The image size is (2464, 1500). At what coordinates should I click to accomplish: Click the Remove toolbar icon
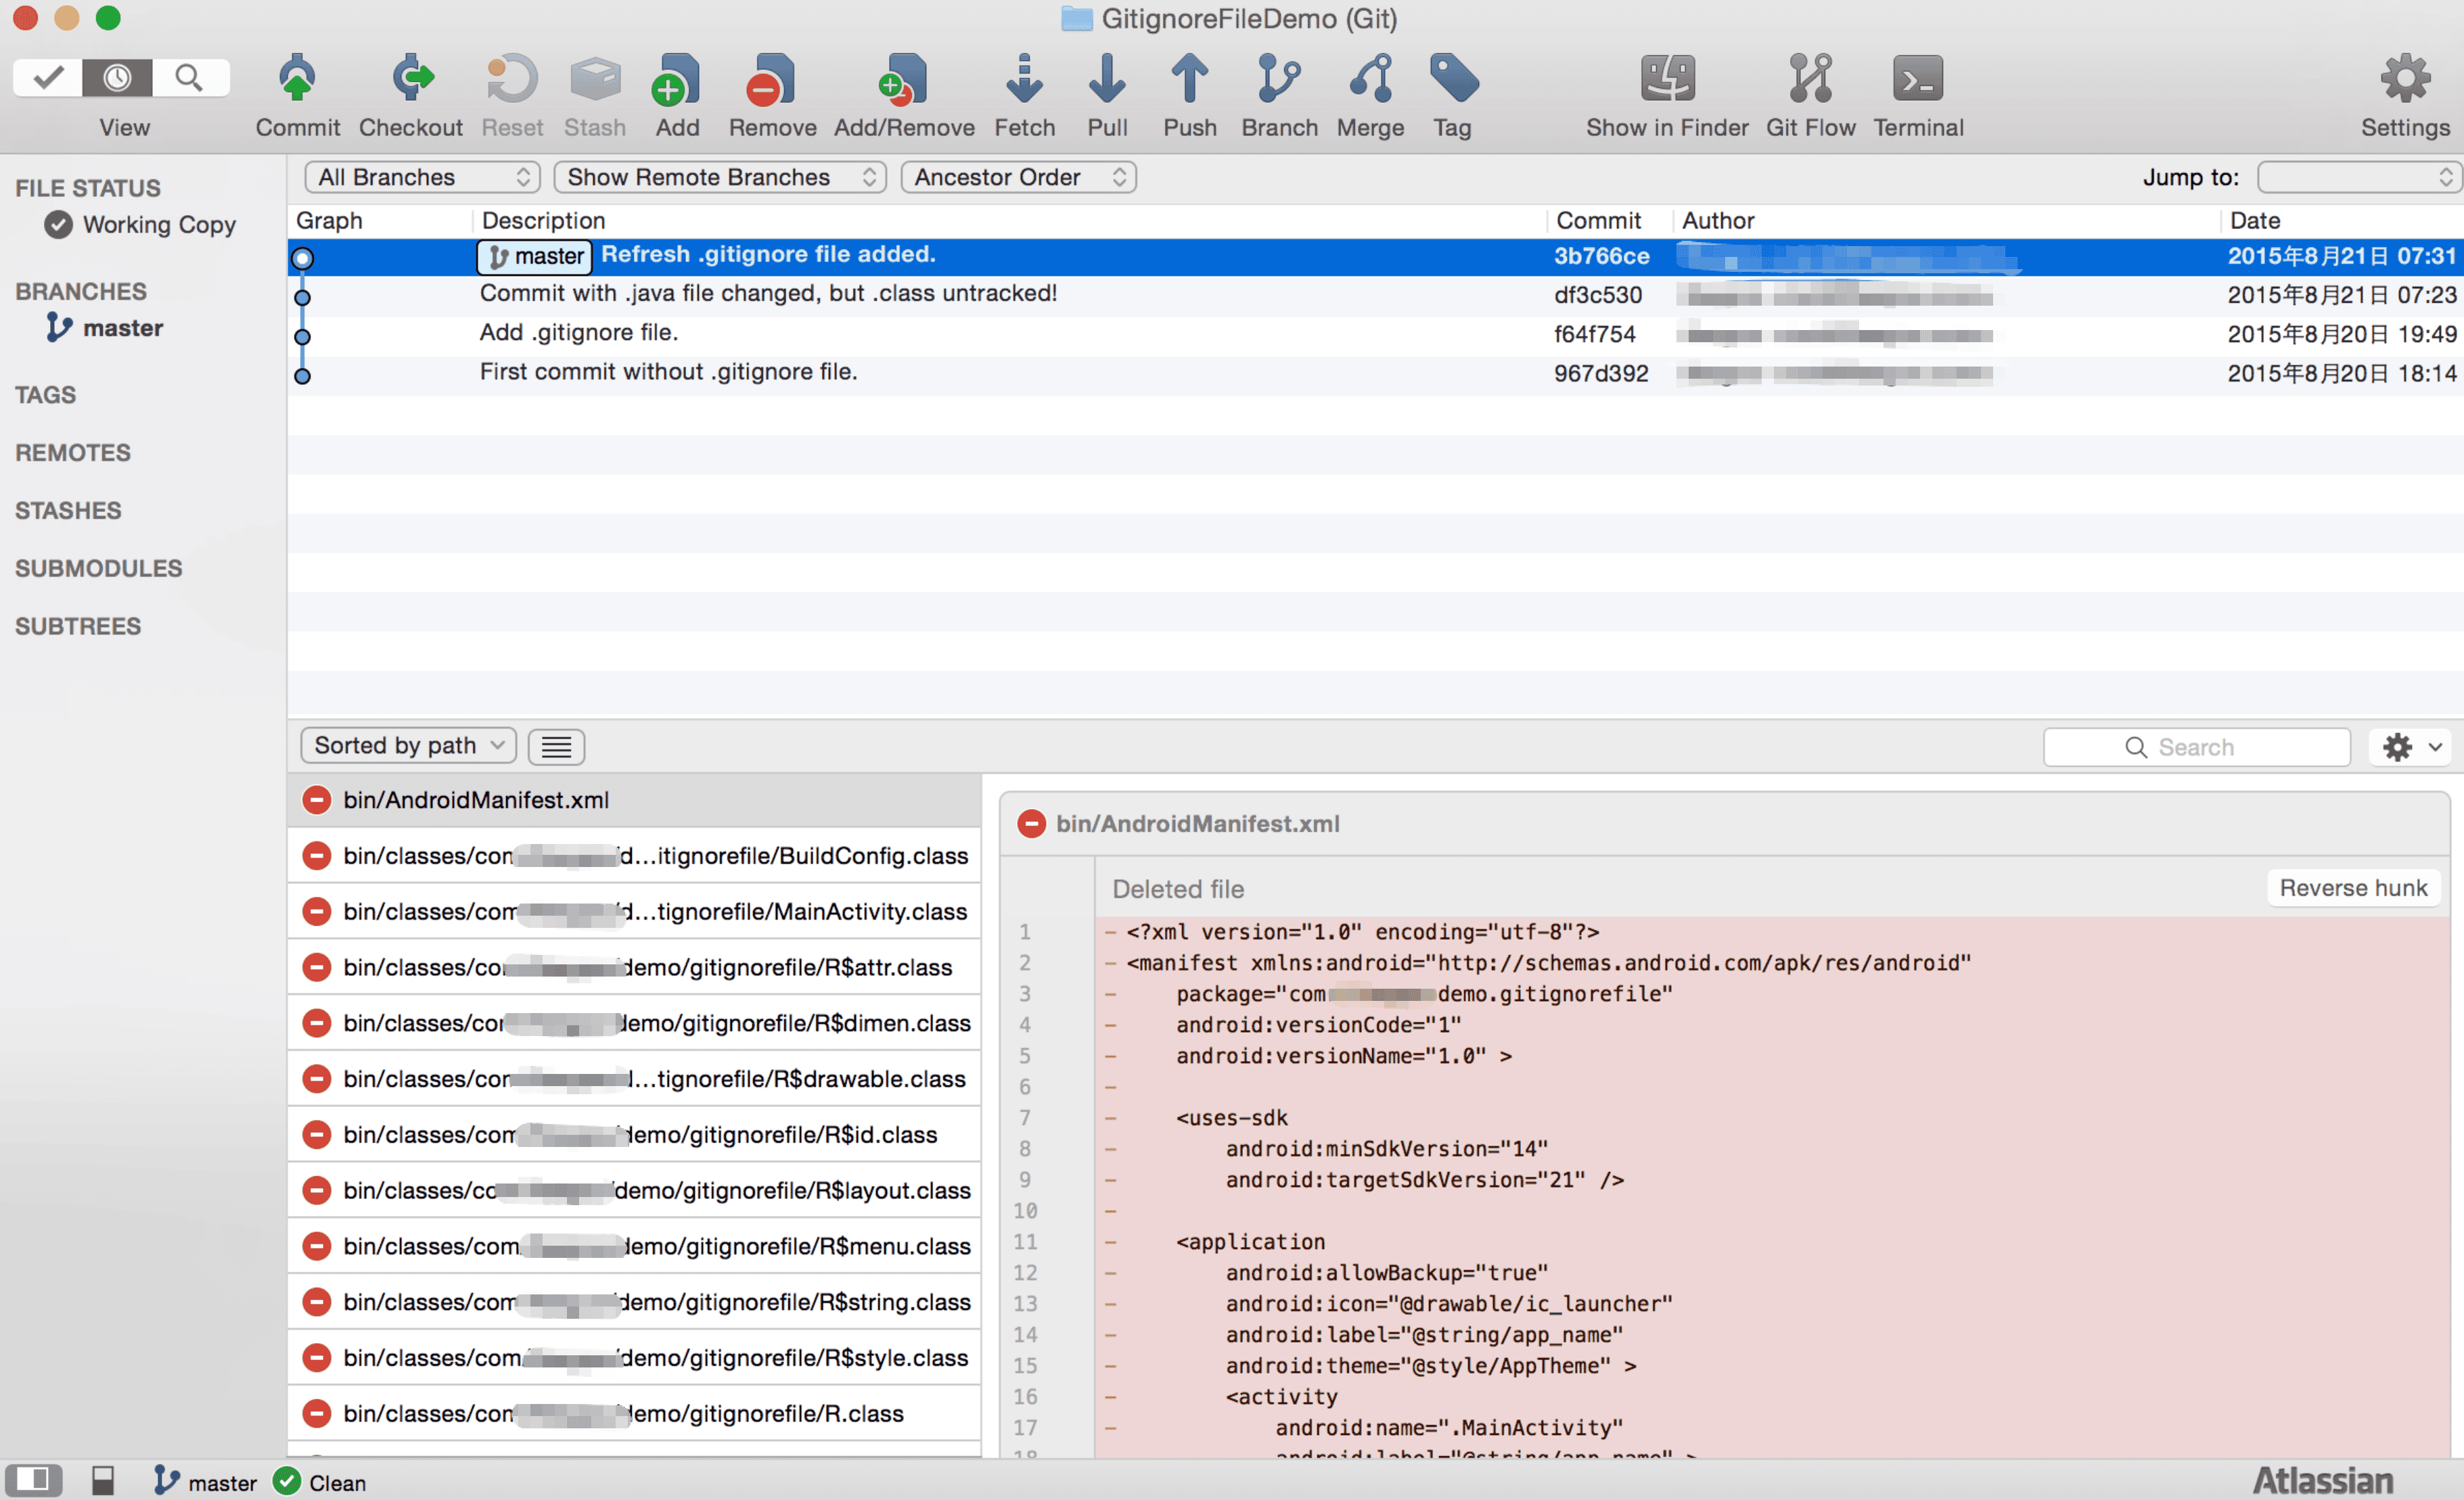[772, 79]
